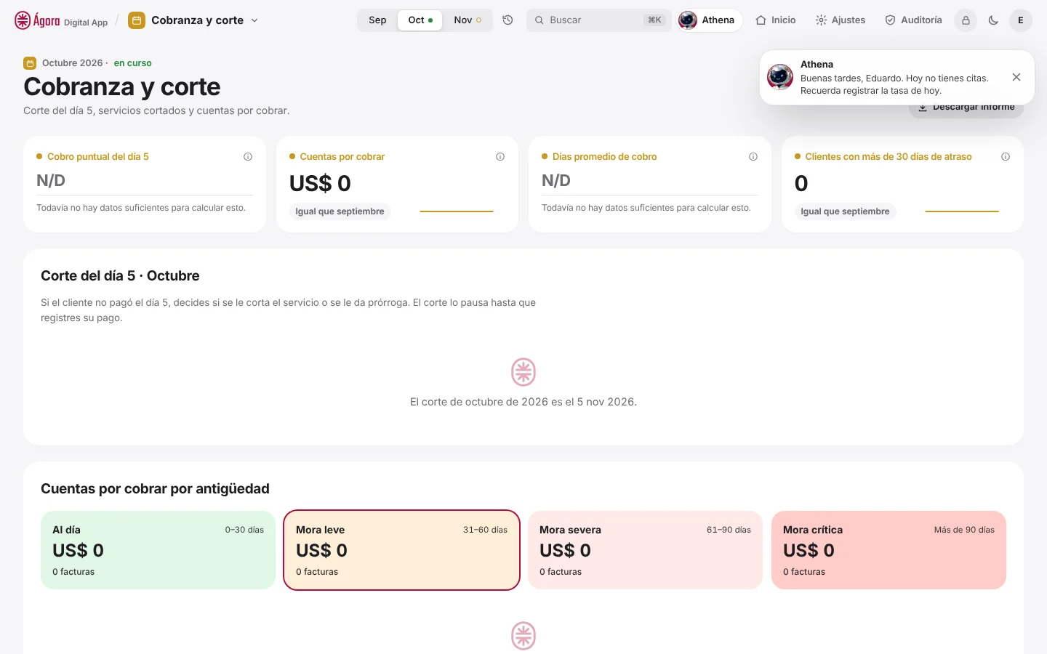Open user avatar E menu
The height and width of the screenshot is (654, 1047).
coord(1021,20)
